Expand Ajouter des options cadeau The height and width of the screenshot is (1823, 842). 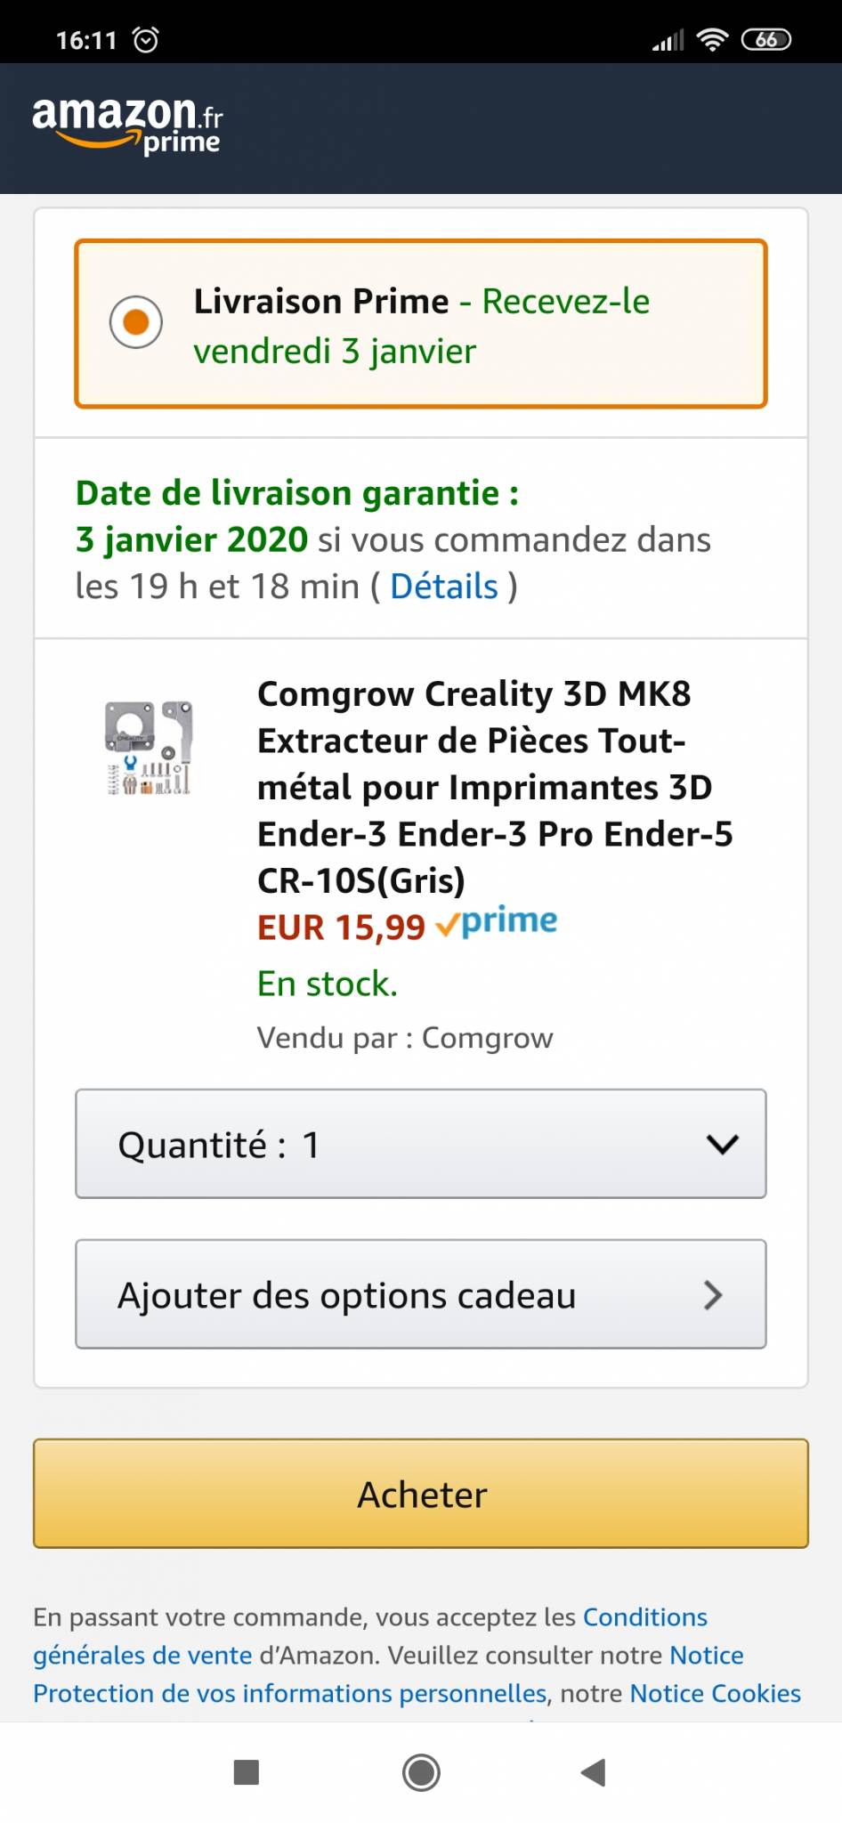(420, 1294)
